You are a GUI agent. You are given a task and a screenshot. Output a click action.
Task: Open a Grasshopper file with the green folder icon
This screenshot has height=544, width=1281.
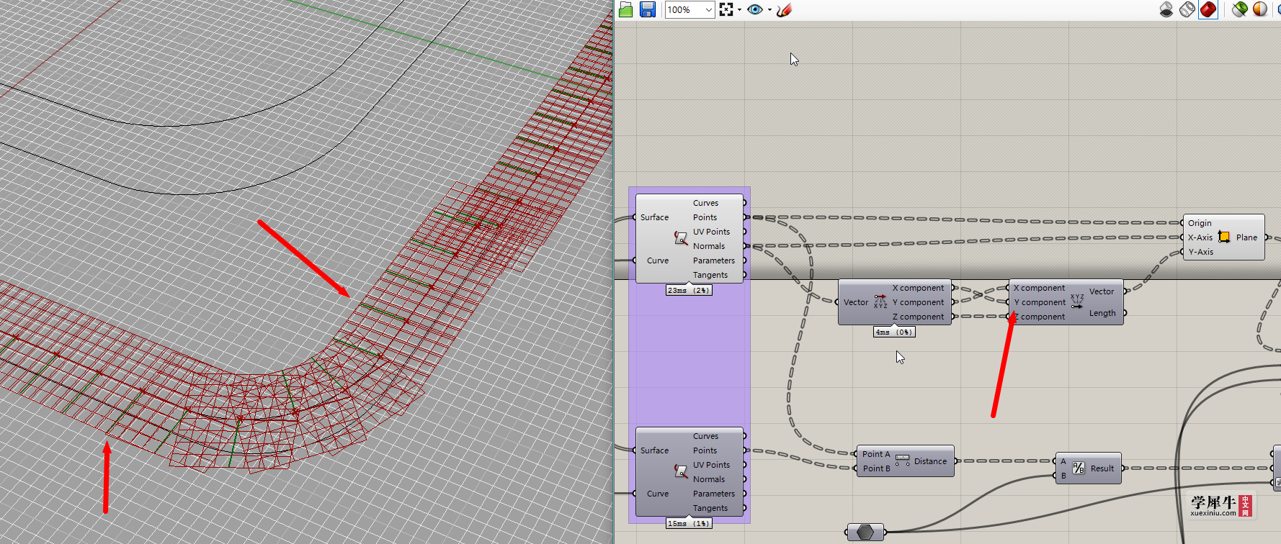tap(625, 9)
